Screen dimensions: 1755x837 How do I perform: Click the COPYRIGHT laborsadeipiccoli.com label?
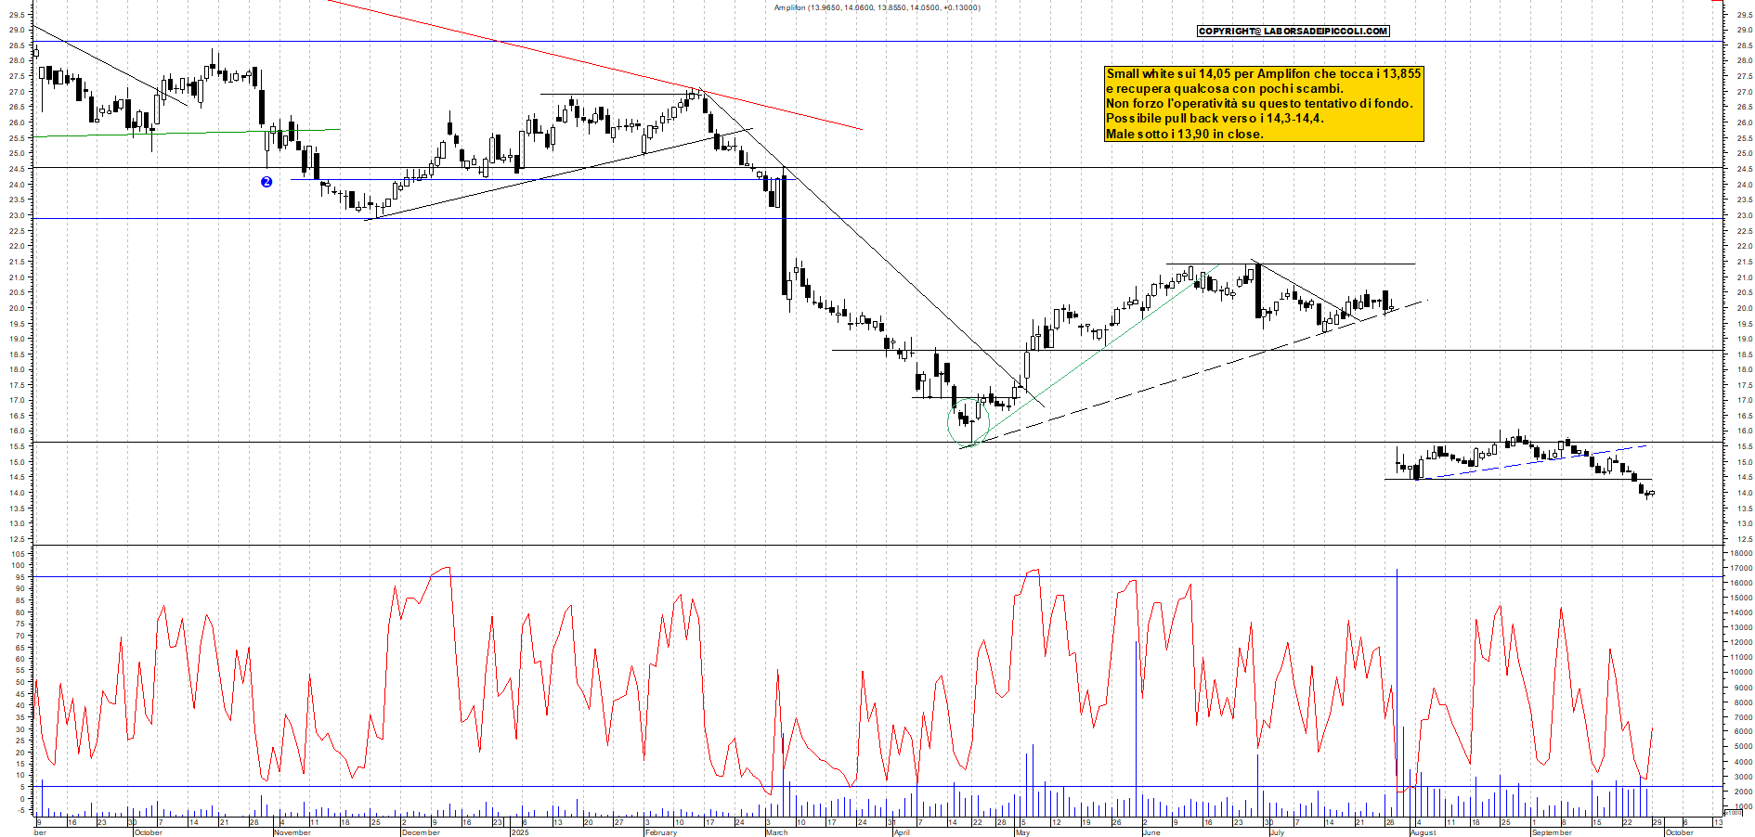pos(1293,32)
